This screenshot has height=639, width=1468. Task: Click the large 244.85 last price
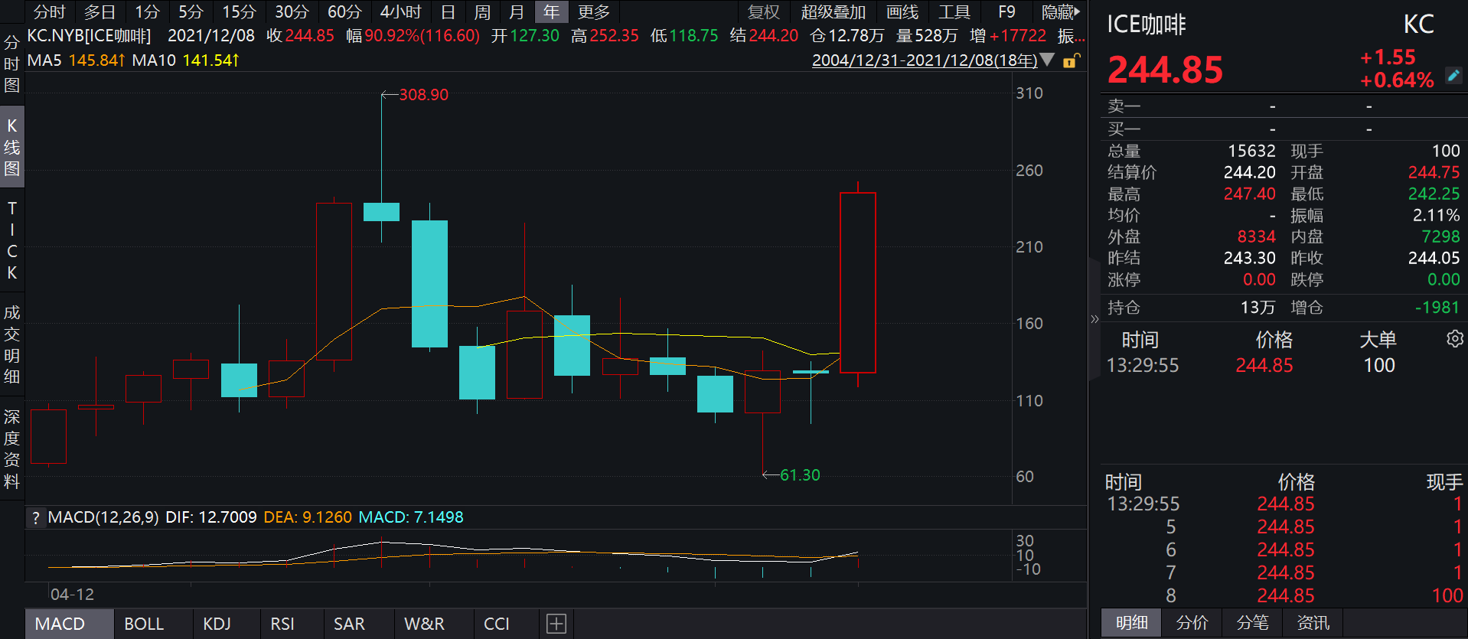[1165, 70]
